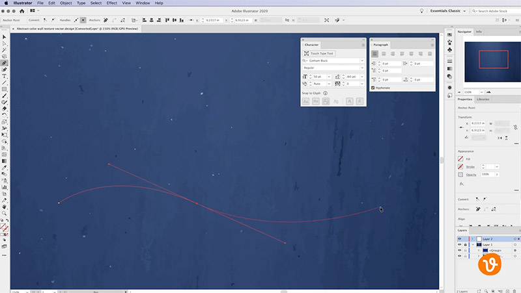Switch to the Libraries tab
Viewport: 521px width, 293px height.
(483, 99)
